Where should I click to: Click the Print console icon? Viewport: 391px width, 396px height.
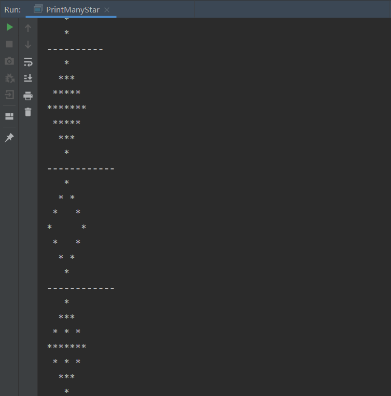[x=28, y=96]
